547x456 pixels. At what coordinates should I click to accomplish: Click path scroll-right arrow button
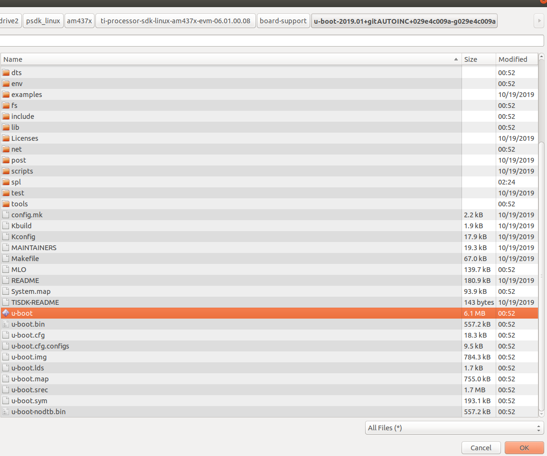tap(538, 21)
